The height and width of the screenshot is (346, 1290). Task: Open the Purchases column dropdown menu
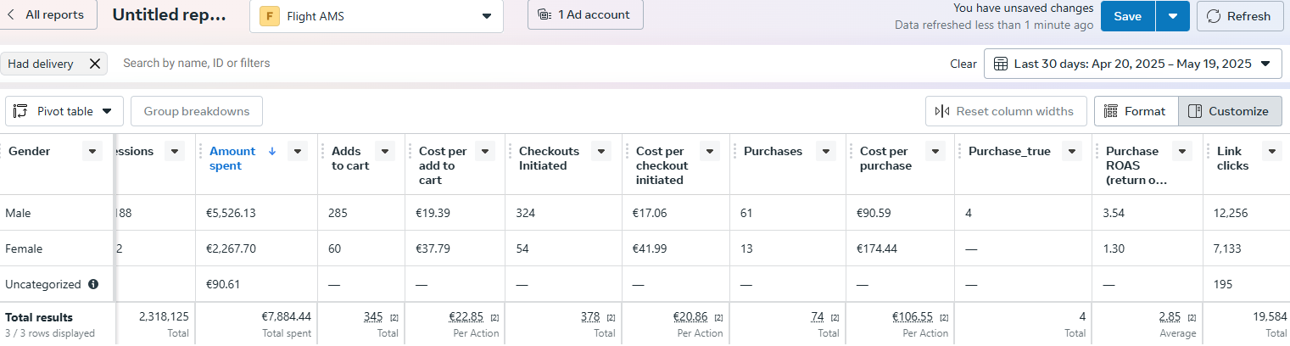826,152
